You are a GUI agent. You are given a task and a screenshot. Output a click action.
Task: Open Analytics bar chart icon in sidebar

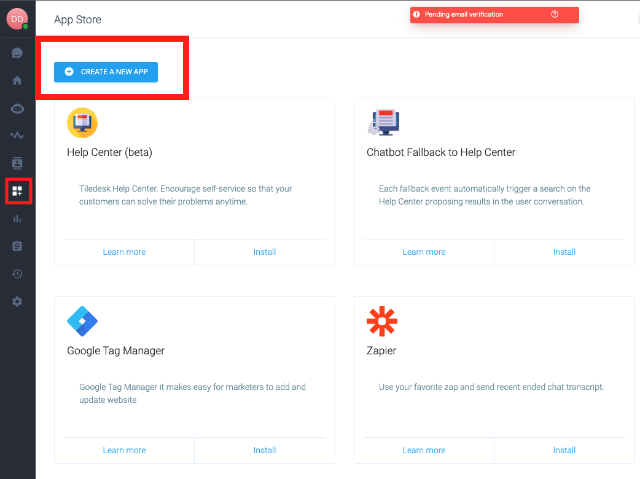[x=17, y=219]
